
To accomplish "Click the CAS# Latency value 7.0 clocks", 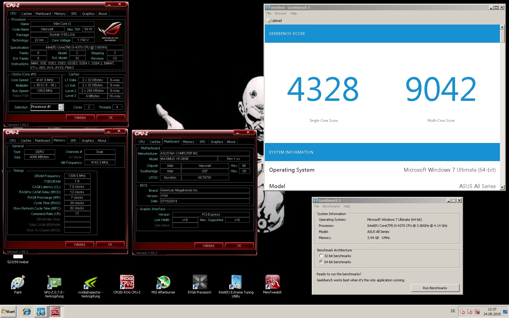I will click(x=77, y=187).
